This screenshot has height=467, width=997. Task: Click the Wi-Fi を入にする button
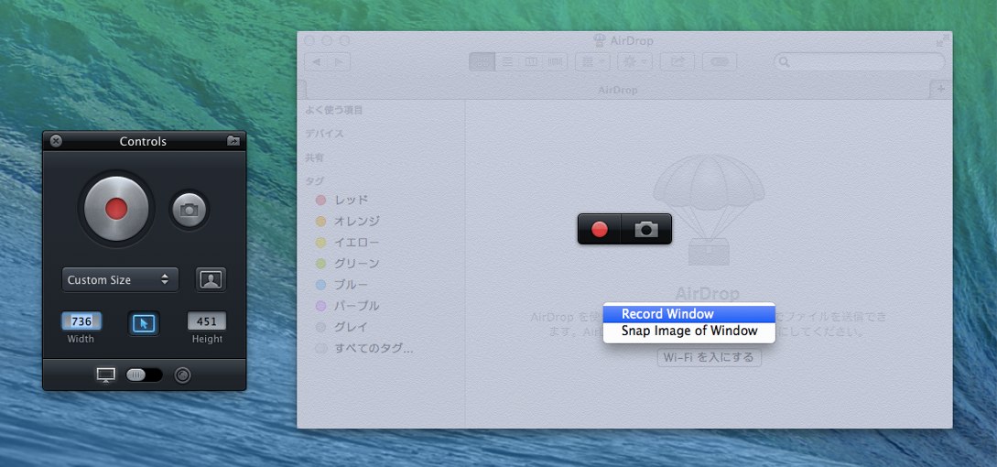pos(709,357)
